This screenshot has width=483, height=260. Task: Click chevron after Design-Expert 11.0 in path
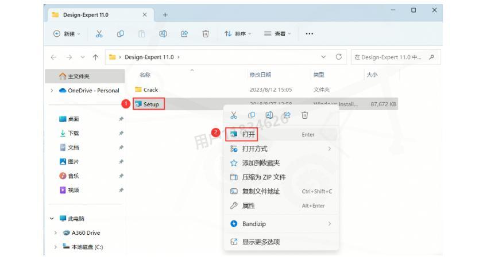(x=179, y=57)
